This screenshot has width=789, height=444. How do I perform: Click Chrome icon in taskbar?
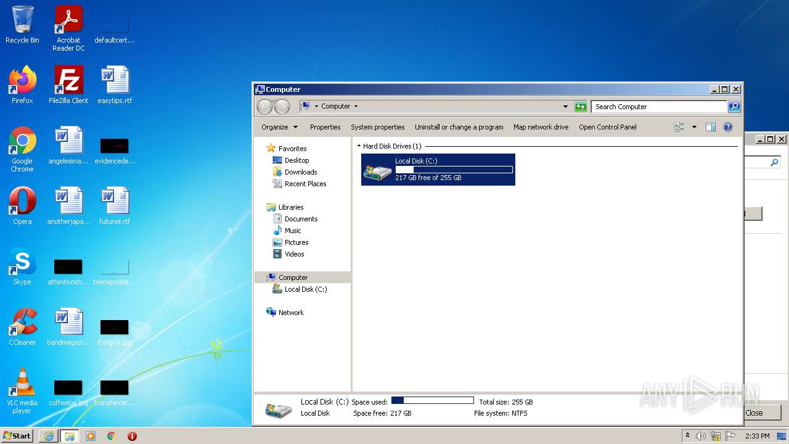pyautogui.click(x=112, y=436)
